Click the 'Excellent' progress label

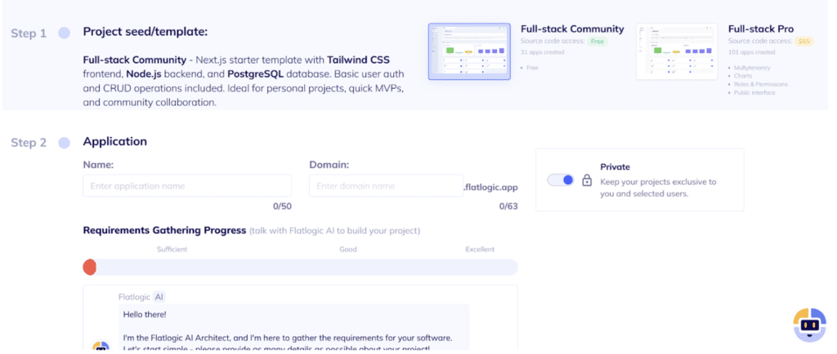[x=480, y=249]
